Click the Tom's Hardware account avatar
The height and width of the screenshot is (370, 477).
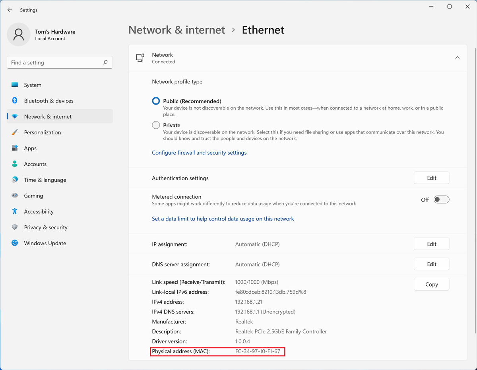pyautogui.click(x=18, y=35)
